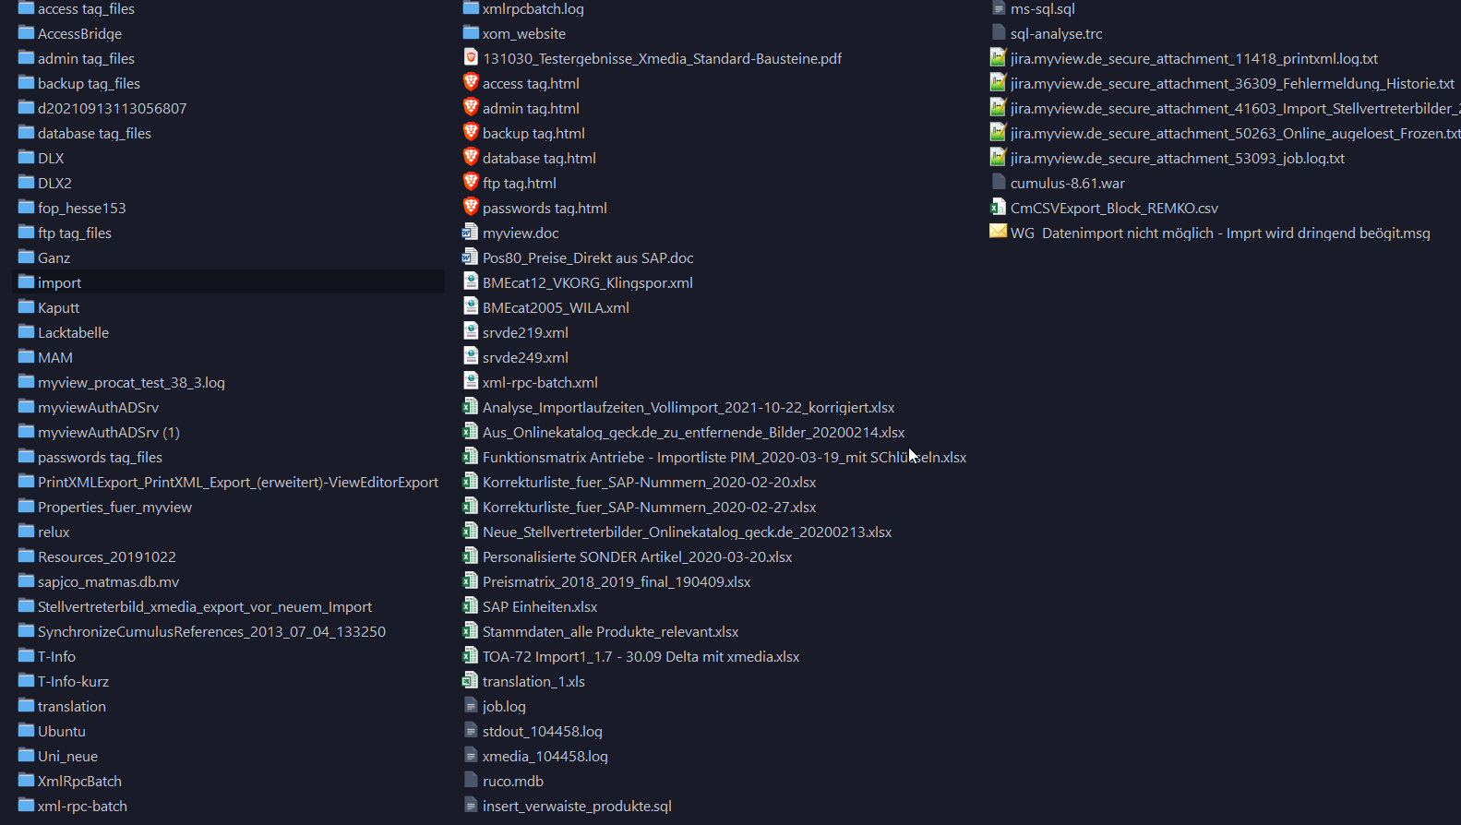1461x825 pixels.
Task: Click the mail icon of WG Datenimport message
Action: (x=998, y=232)
